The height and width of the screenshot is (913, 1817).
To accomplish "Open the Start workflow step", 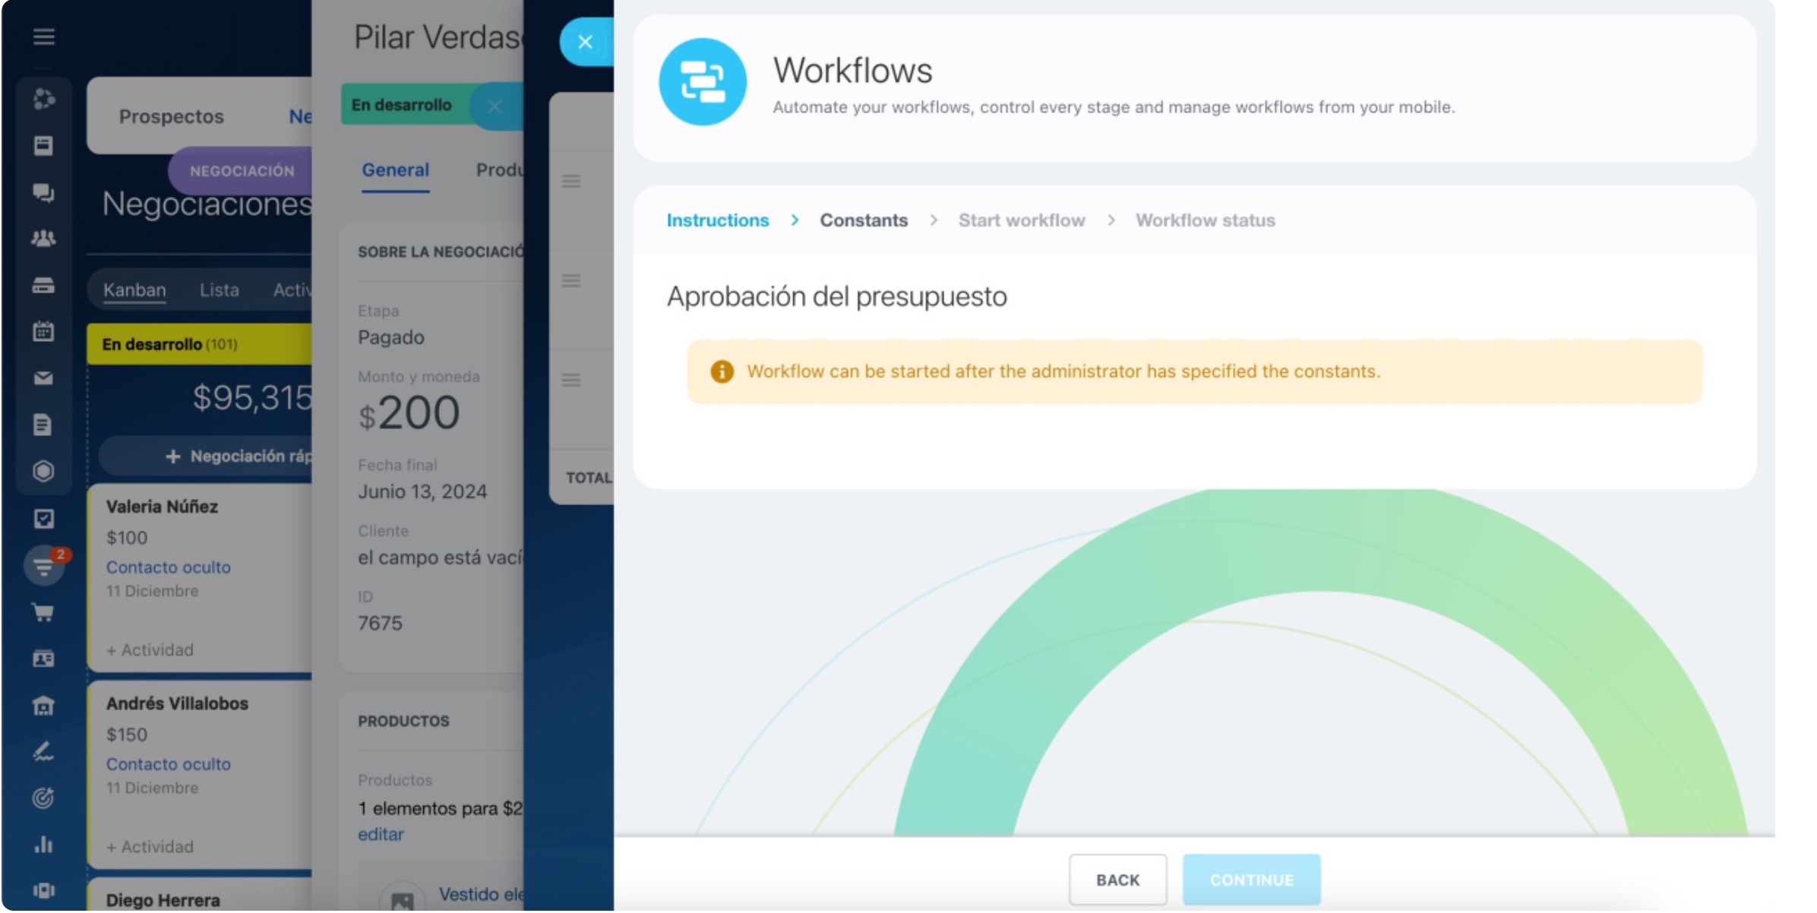I will pos(1021,220).
